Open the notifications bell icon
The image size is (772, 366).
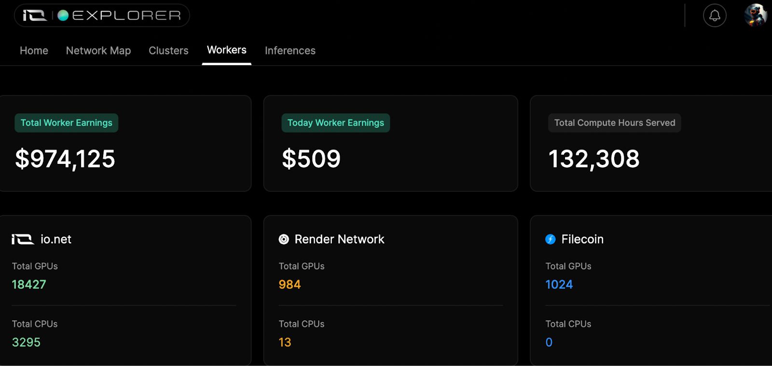point(715,15)
